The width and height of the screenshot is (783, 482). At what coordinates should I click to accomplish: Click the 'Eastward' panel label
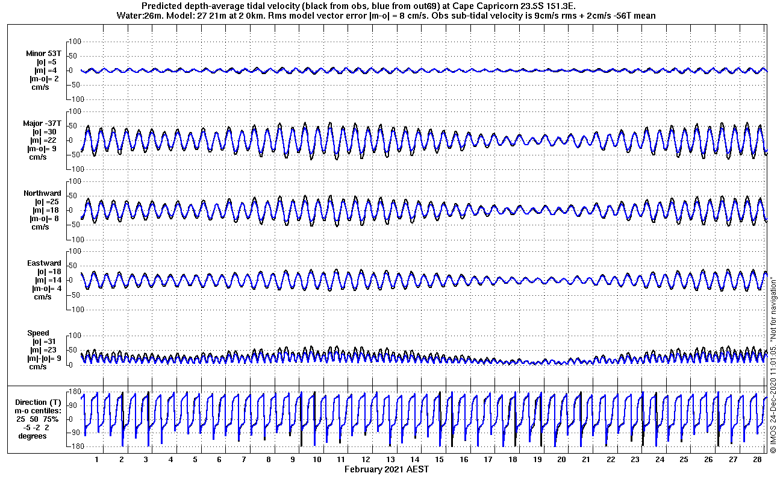(44, 263)
